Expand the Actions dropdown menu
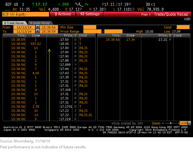The image size is (193, 152). pos(63,14)
